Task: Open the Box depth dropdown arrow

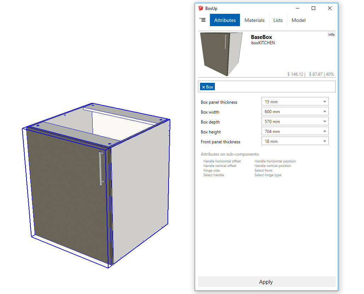Action: [324, 121]
